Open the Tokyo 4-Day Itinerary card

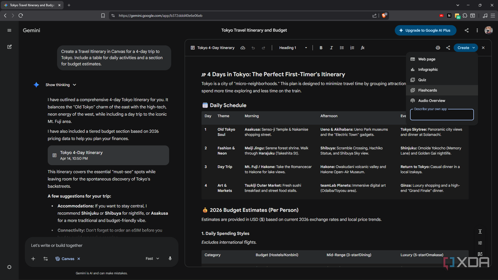click(108, 155)
